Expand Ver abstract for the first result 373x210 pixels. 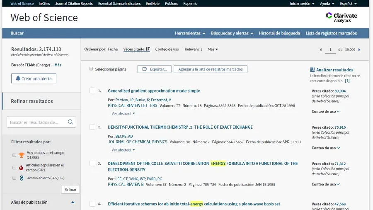point(123,113)
